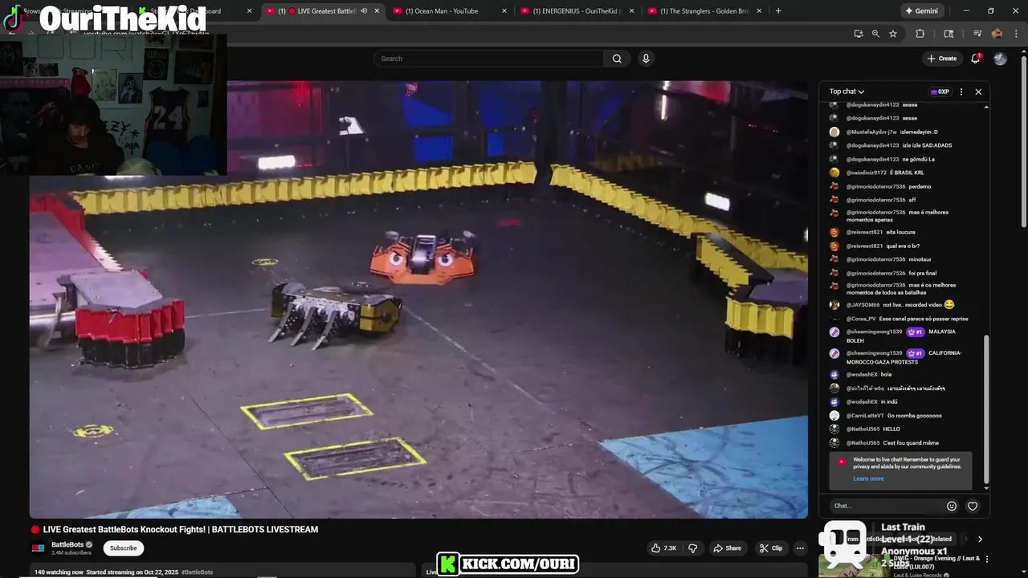
Task: Open the BattleBots channel name link
Action: pos(67,544)
